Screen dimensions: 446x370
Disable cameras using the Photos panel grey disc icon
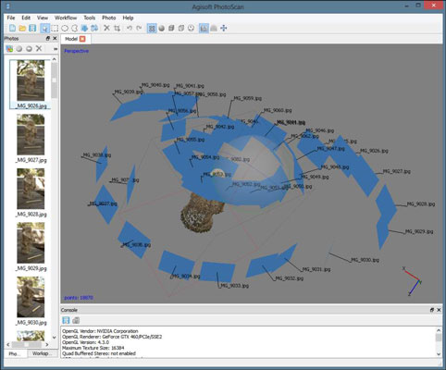point(29,48)
